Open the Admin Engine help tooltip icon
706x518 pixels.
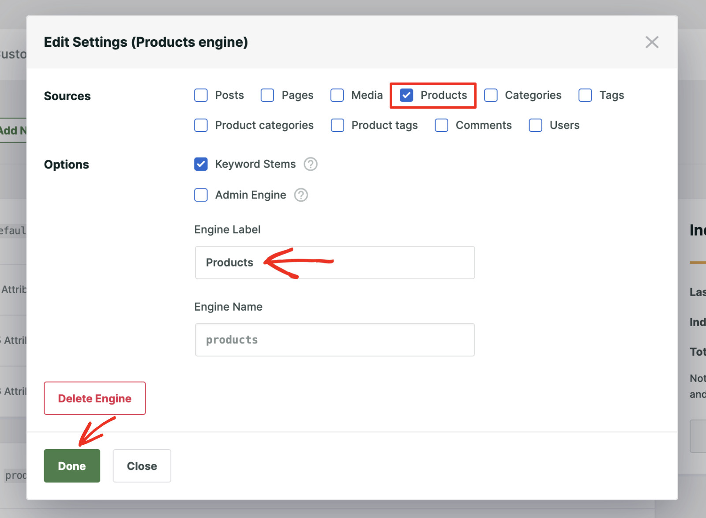pyautogui.click(x=301, y=195)
